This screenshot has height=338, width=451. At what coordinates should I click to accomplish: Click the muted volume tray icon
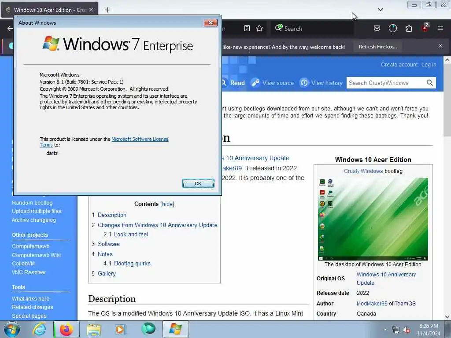407,330
